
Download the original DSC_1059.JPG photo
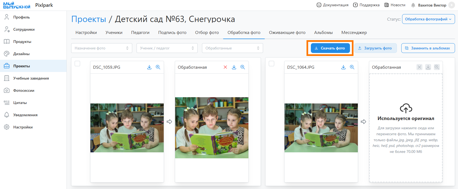point(149,67)
